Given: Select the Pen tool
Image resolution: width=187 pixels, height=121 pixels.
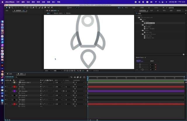Looking at the screenshot, I should coord(34,8).
